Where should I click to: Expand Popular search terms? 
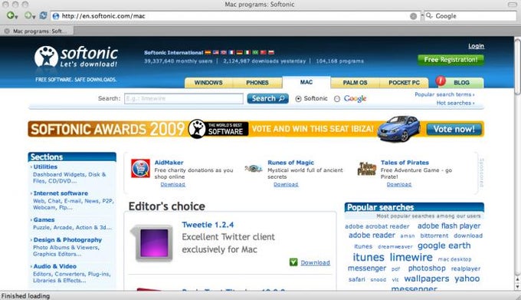pos(444,94)
